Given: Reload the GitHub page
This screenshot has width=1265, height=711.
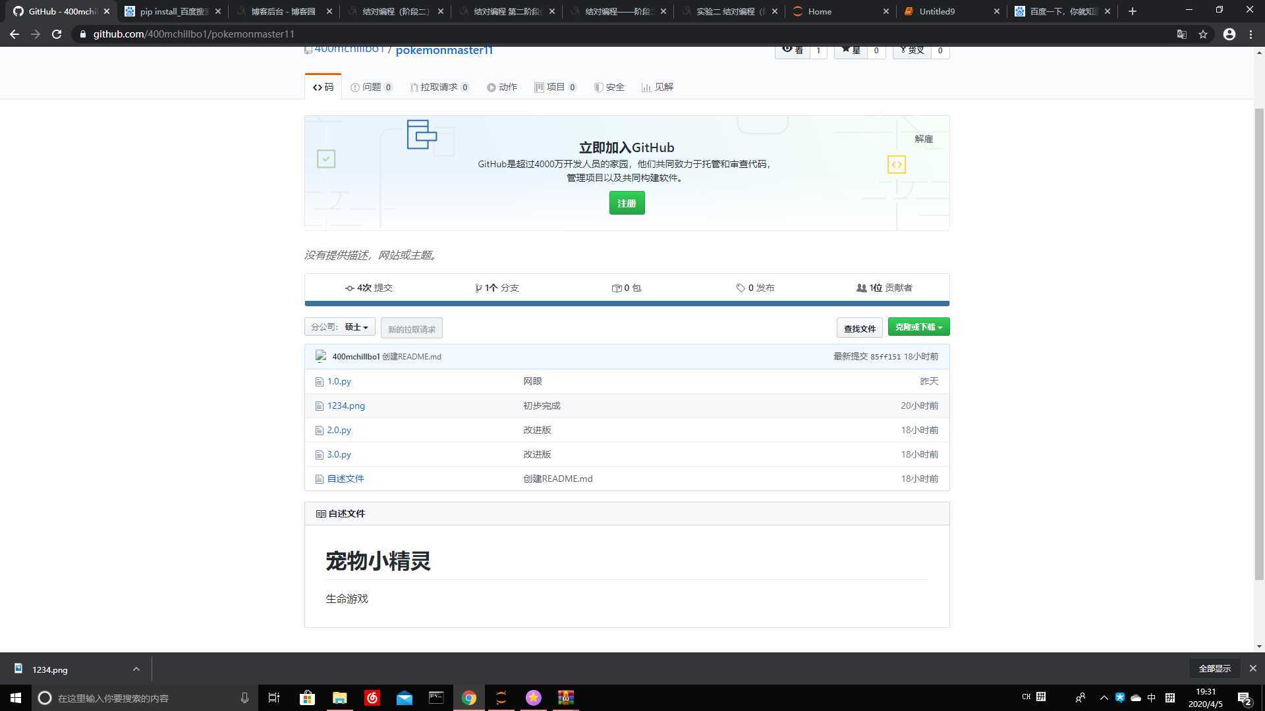Looking at the screenshot, I should [57, 34].
